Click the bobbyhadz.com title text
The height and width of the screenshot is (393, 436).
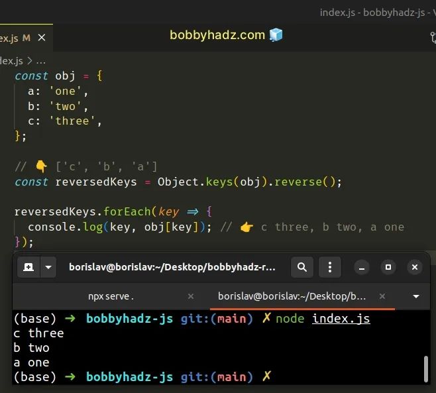(217, 35)
